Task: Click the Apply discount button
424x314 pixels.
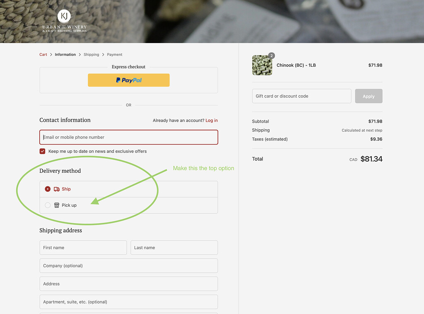Action: pos(369,96)
